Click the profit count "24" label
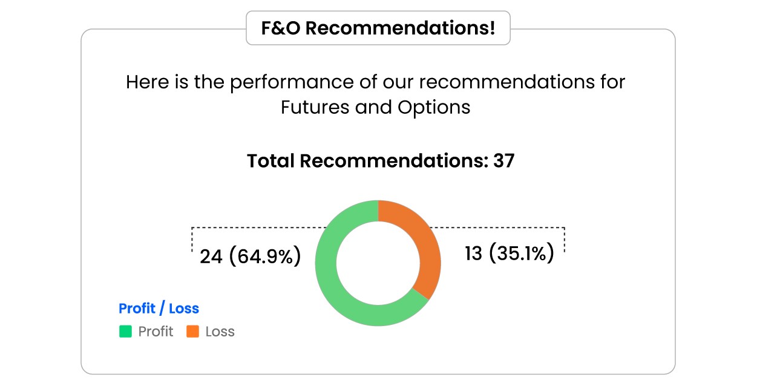 point(211,257)
